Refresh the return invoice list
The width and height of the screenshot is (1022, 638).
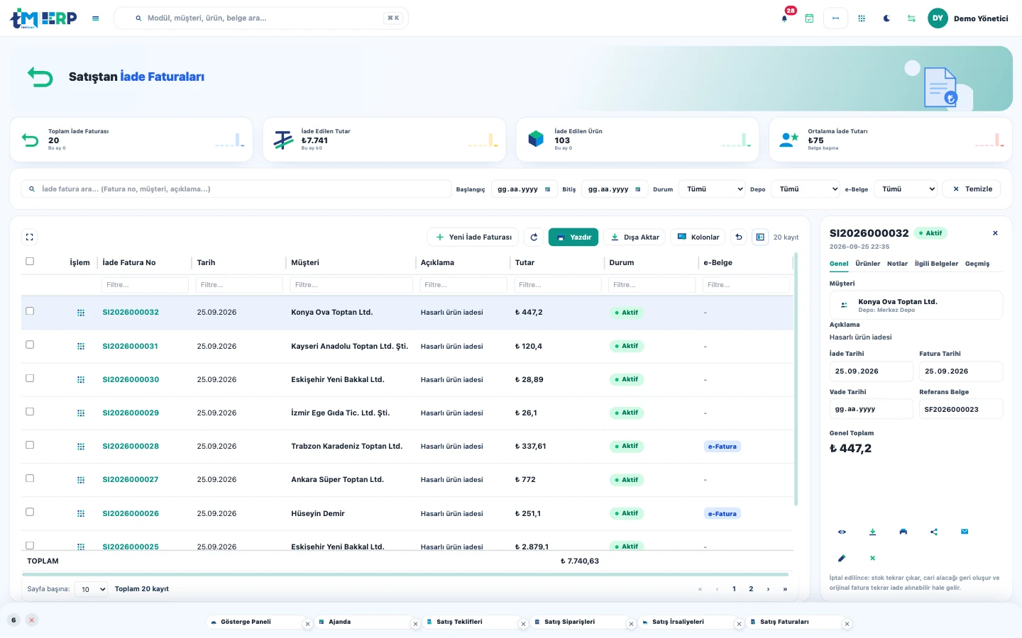(x=534, y=237)
